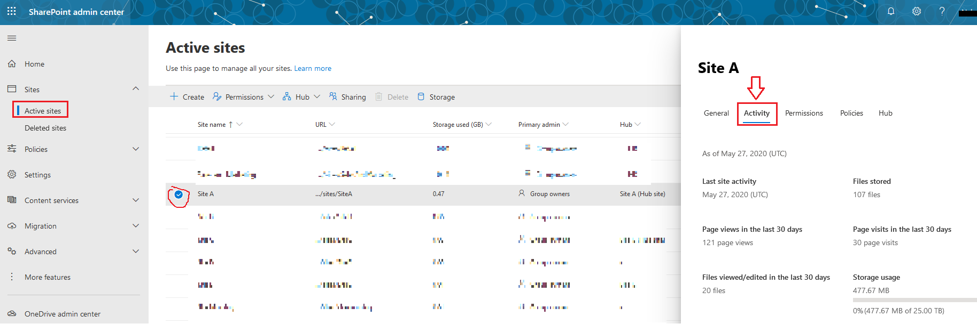This screenshot has height=324, width=977.
Task: Select Active sites in the sidebar
Action: pyautogui.click(x=43, y=111)
